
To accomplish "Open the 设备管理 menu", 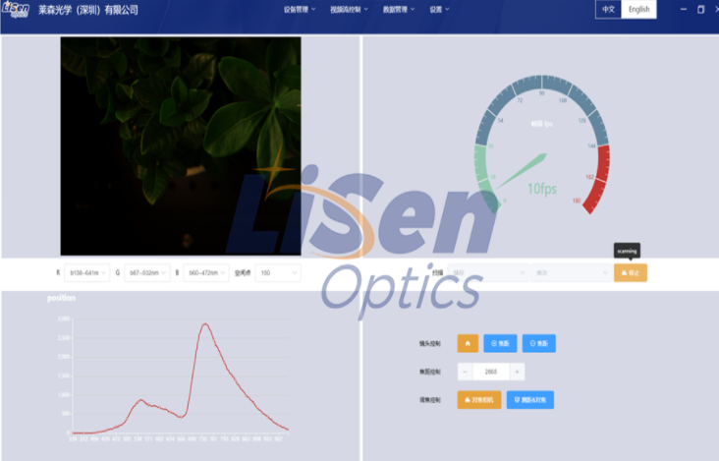I will pyautogui.click(x=304, y=9).
